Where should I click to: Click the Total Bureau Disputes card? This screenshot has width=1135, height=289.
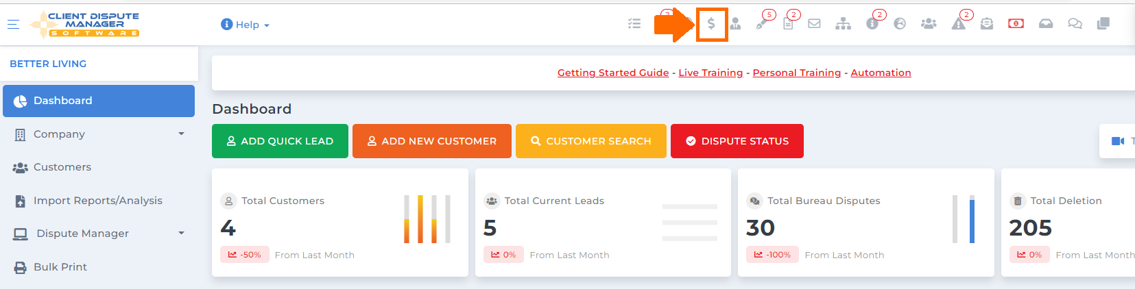tap(866, 223)
